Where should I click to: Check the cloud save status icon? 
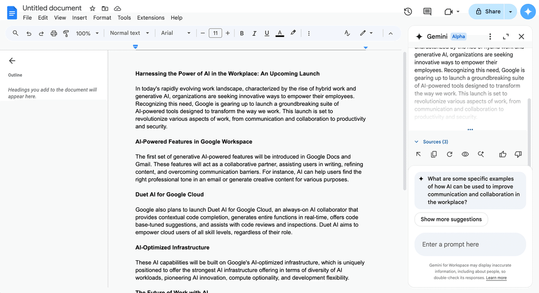(x=117, y=8)
